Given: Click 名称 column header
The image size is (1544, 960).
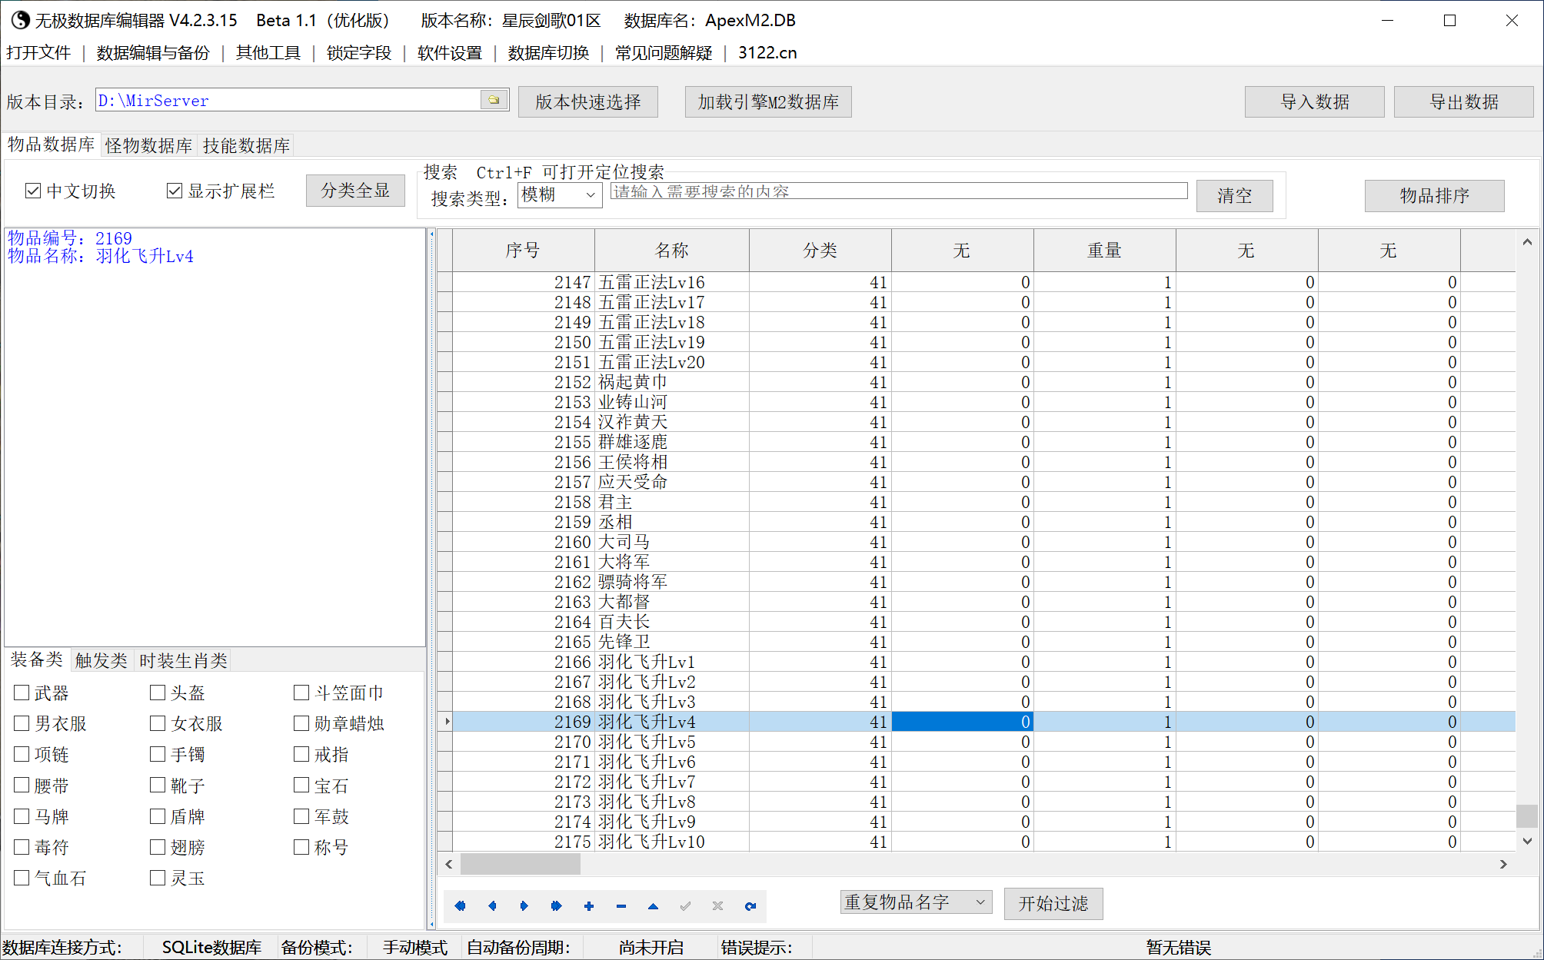Looking at the screenshot, I should click(672, 251).
